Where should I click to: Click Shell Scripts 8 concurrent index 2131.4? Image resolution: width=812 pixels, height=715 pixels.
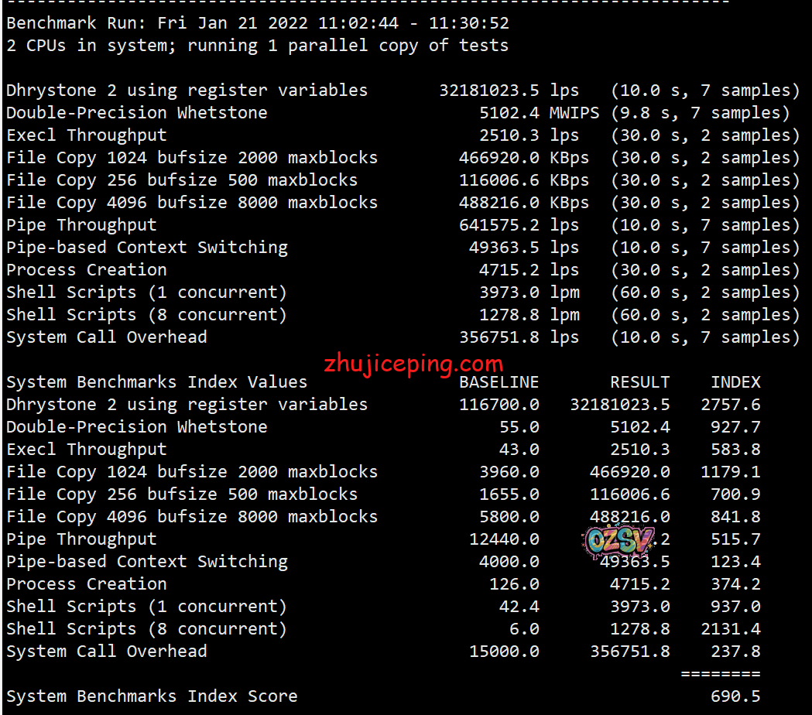[x=735, y=629]
